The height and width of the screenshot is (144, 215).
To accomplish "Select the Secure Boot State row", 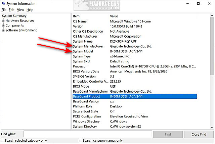I will coord(135,111).
